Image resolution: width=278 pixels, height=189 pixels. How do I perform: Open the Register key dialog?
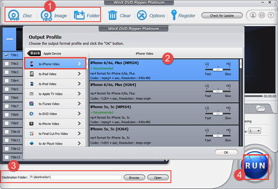(x=183, y=15)
